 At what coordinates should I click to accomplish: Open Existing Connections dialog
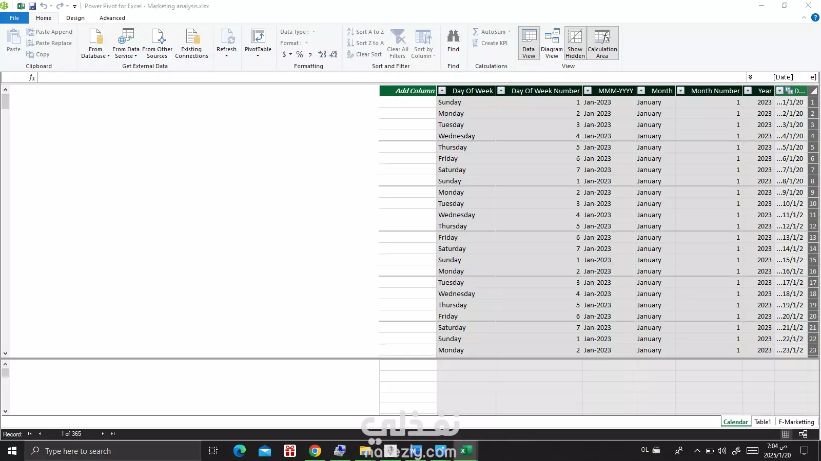coord(191,44)
